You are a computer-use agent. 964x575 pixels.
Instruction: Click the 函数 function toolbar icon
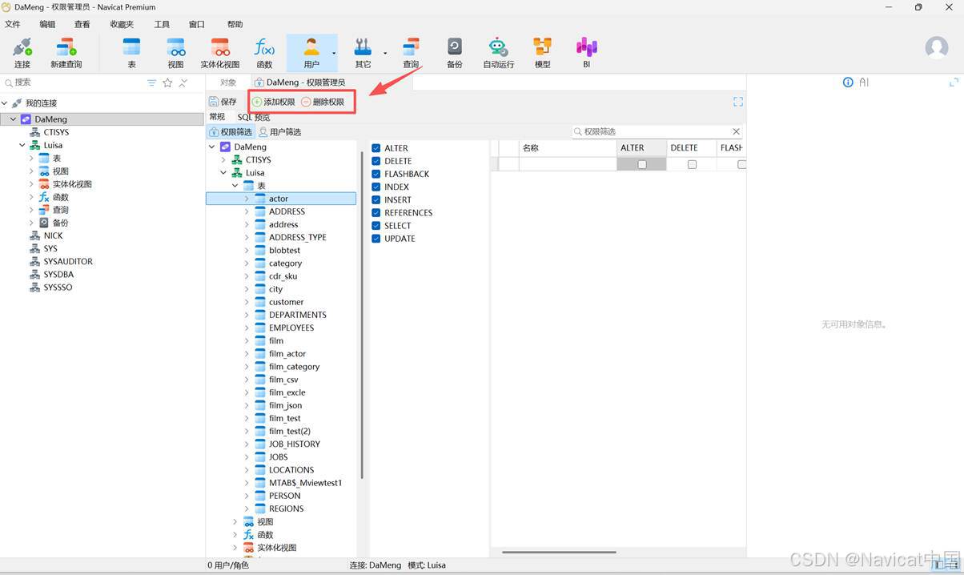pyautogui.click(x=264, y=52)
